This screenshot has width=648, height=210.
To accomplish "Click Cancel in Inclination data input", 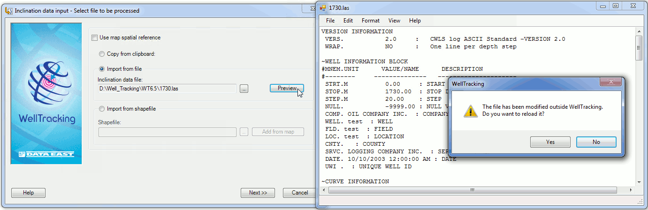I will 298,193.
